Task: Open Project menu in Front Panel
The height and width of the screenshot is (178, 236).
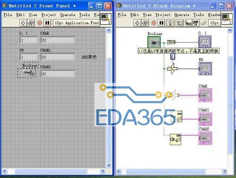Action: tap(49, 15)
